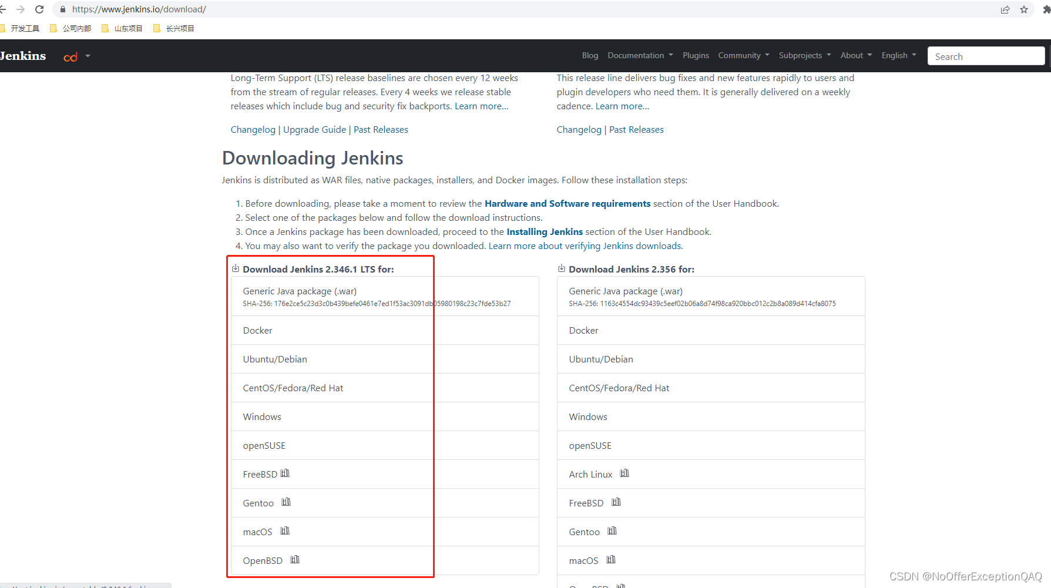Image resolution: width=1051 pixels, height=588 pixels.
Task: Open the Upgrade Guide link
Action: [x=314, y=130]
